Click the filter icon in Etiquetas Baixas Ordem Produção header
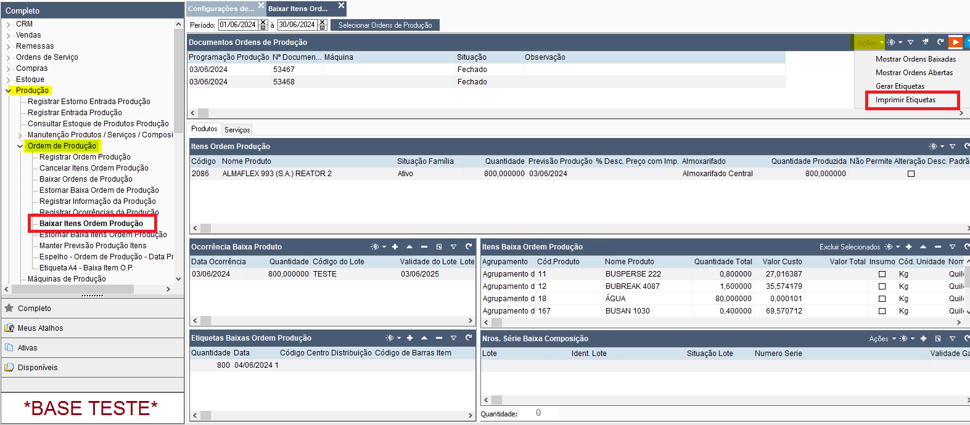Screen dimensions: 970x425 click(x=453, y=338)
